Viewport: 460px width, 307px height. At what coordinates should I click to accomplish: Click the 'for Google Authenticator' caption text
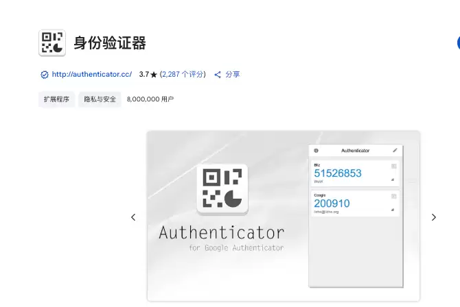point(236,248)
